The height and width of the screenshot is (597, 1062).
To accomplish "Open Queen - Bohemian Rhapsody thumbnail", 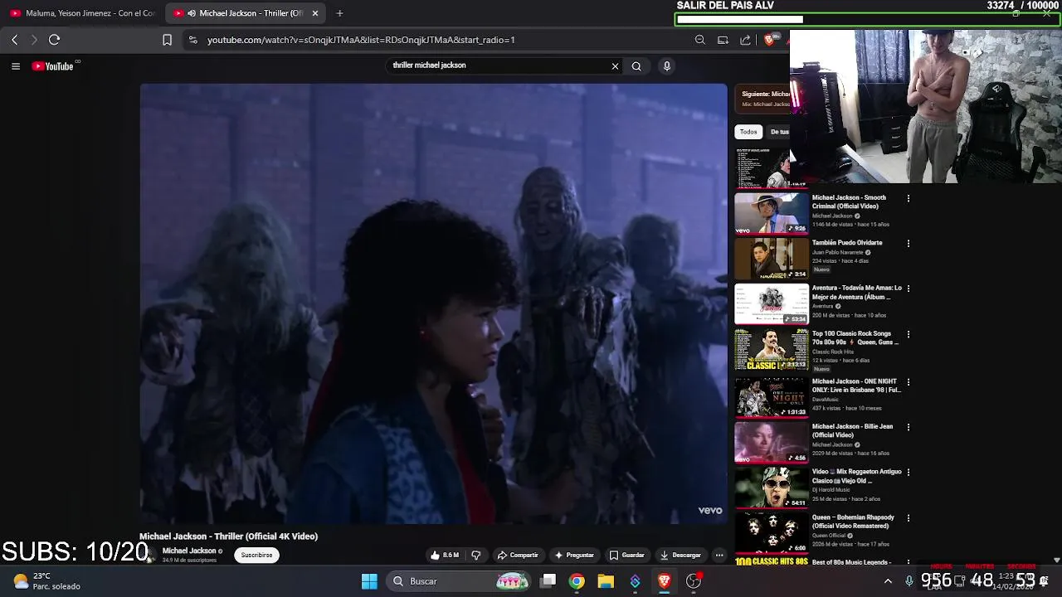I will point(771,531).
